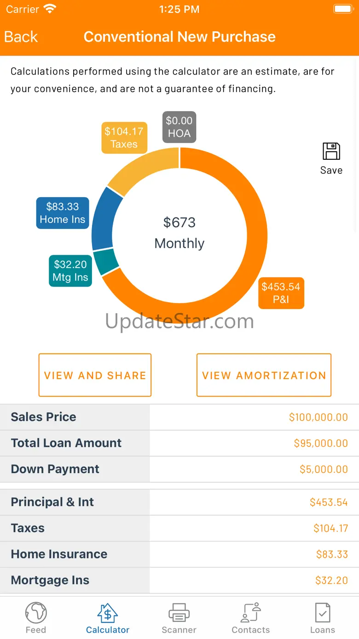Select the Calculator house icon
This screenshot has width=359, height=639.
coord(108,613)
